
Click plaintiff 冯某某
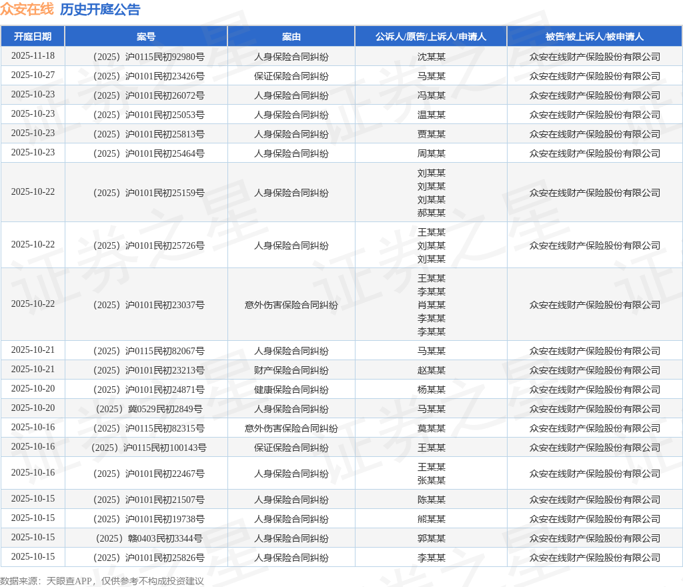pos(432,95)
